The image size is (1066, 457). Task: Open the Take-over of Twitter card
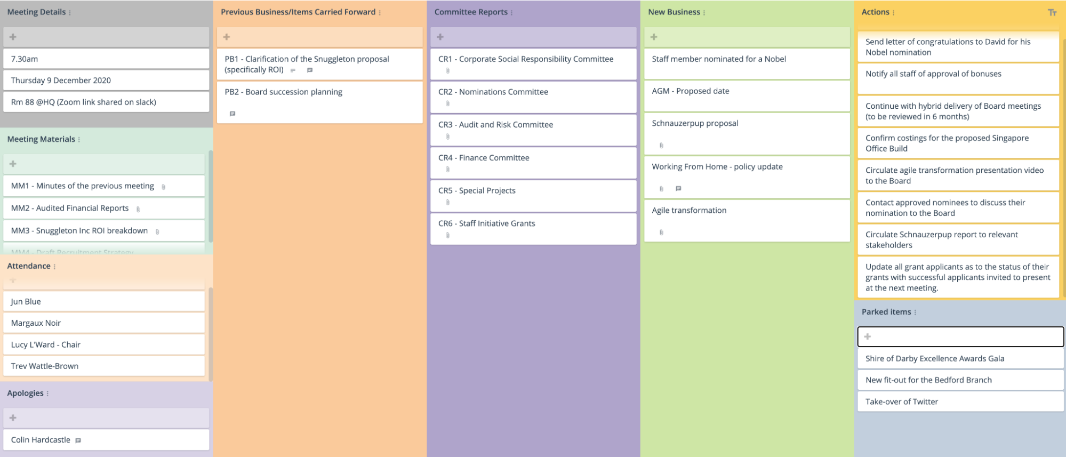pyautogui.click(x=960, y=402)
